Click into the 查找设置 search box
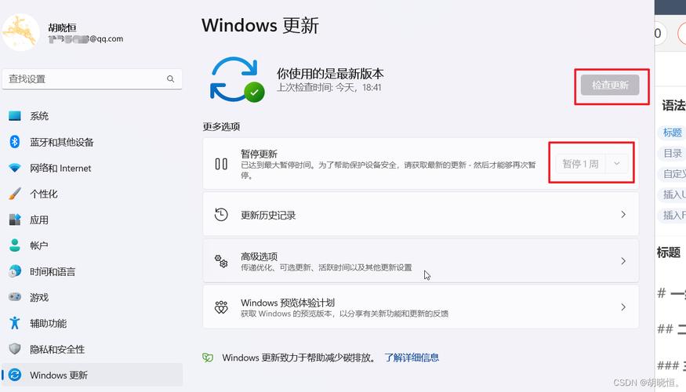The height and width of the screenshot is (392, 686). point(92,79)
